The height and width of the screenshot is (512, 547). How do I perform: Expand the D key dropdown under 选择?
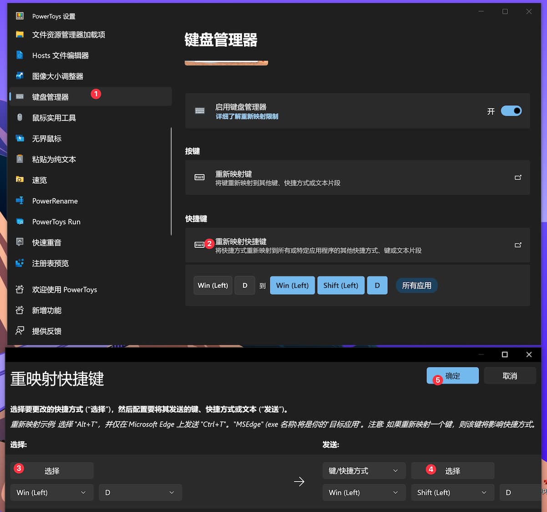click(x=140, y=492)
